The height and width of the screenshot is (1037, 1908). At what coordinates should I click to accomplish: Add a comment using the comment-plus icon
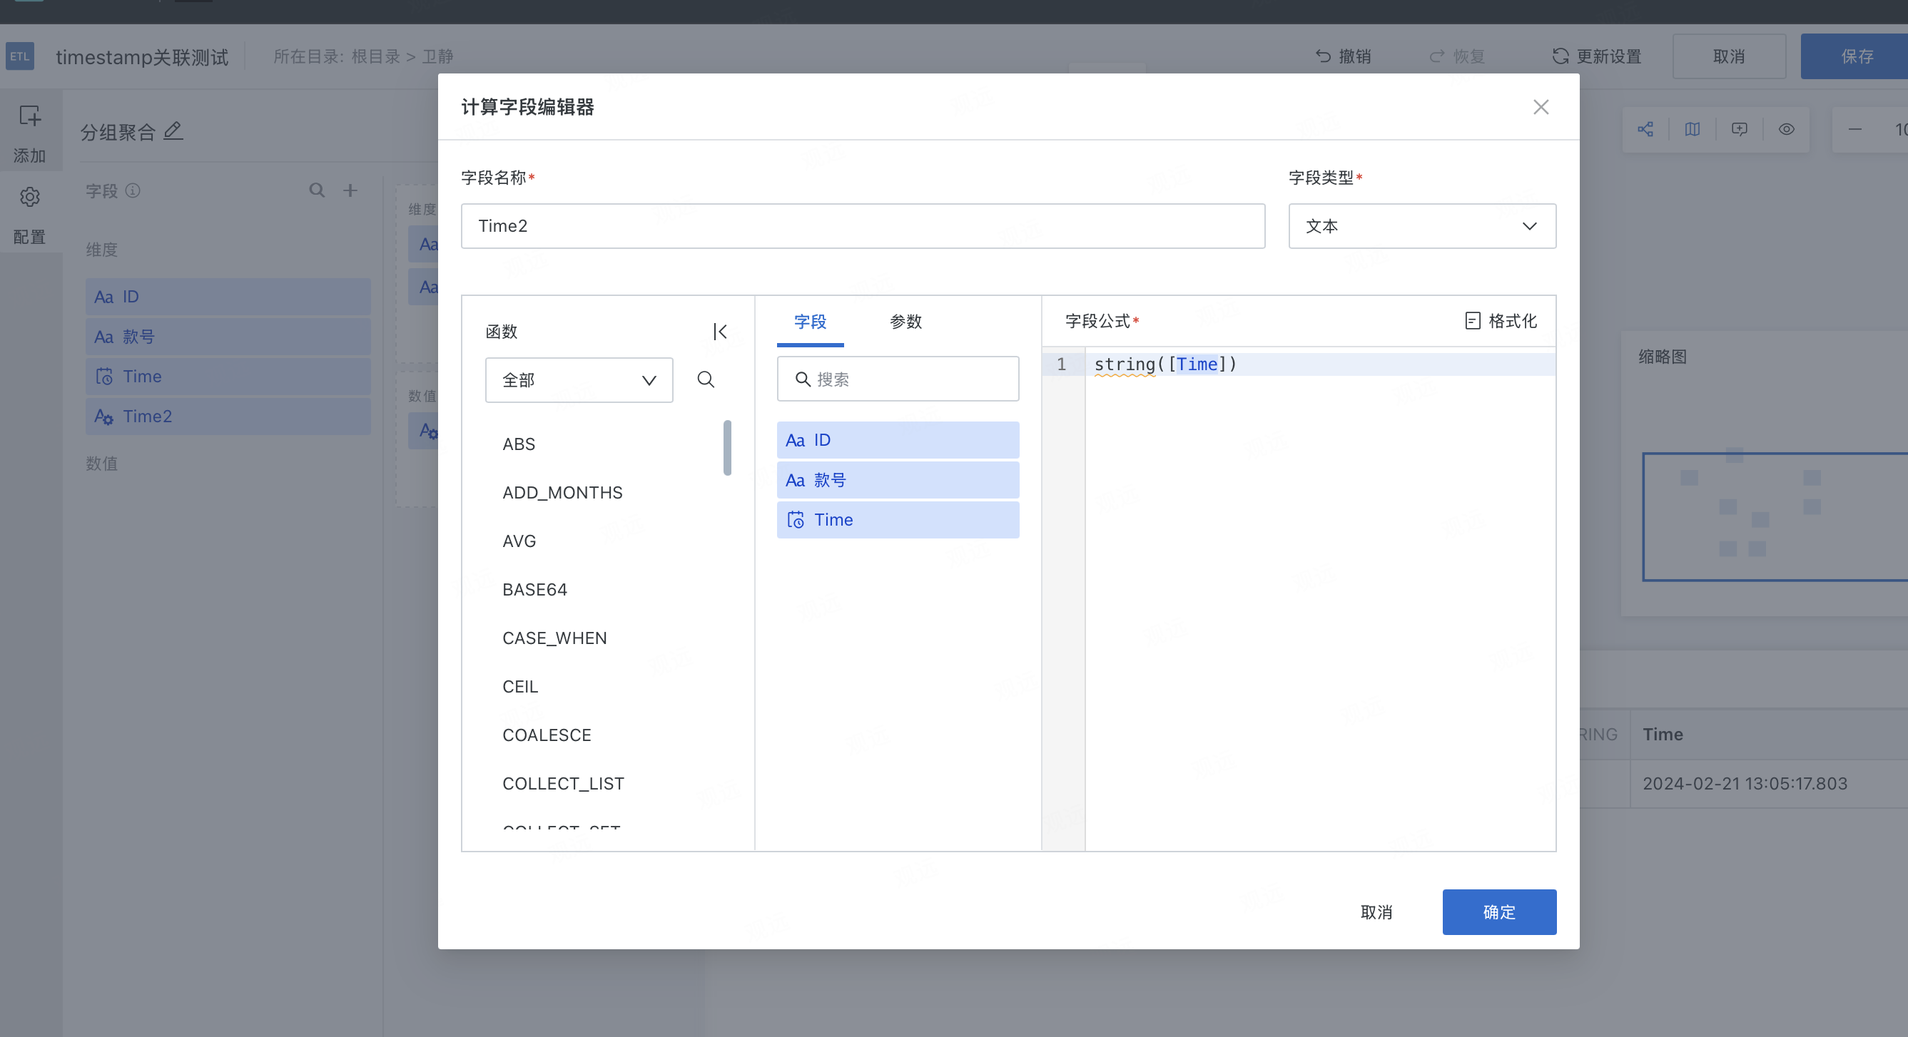click(x=1739, y=129)
